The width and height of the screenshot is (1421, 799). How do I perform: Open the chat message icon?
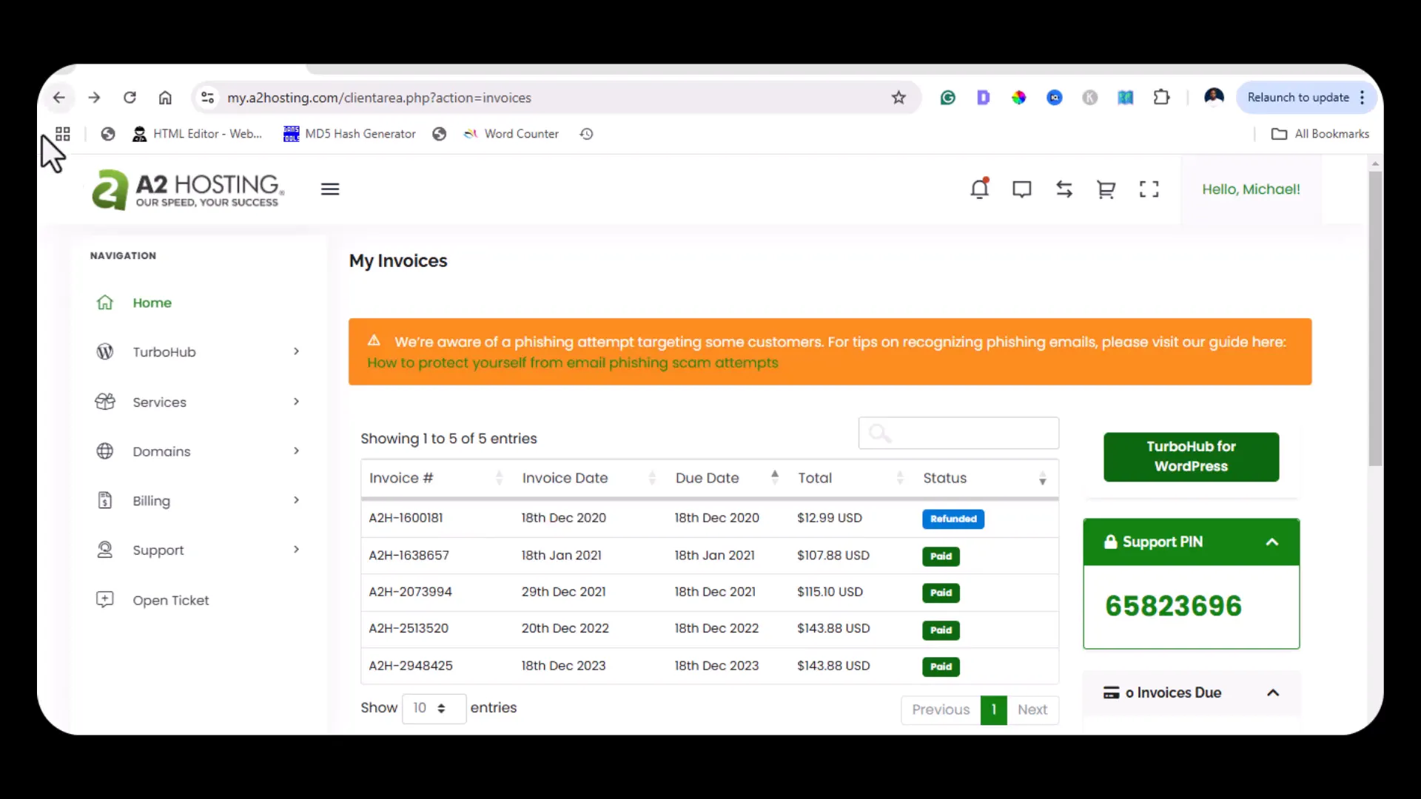[1022, 189]
